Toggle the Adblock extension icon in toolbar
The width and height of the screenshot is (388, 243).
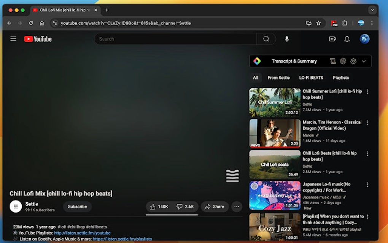tap(334, 23)
